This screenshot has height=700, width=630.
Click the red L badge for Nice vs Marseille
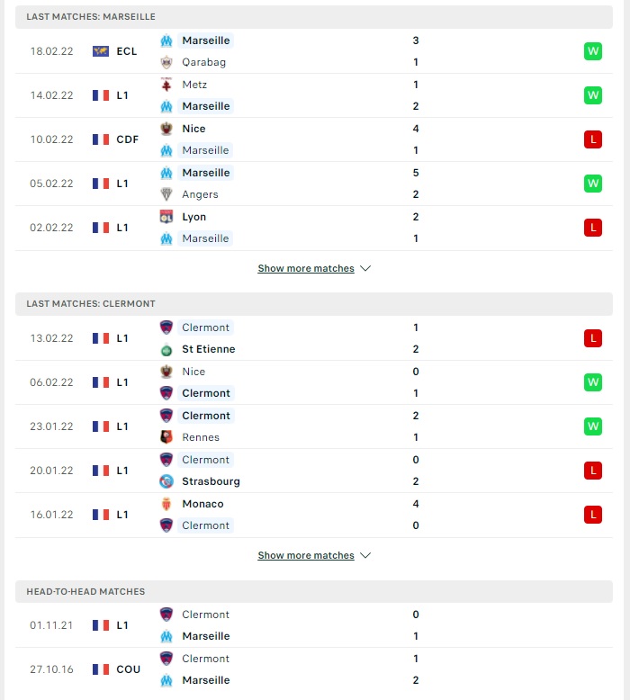pos(592,139)
